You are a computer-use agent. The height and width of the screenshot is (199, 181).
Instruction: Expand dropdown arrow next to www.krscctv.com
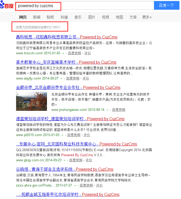[63, 54]
